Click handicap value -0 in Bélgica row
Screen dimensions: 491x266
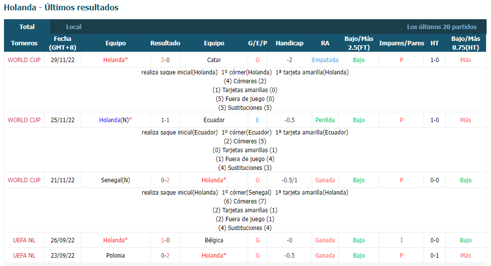tap(290, 240)
